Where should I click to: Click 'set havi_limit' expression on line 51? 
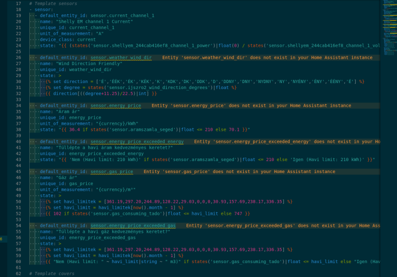pos(114,208)
